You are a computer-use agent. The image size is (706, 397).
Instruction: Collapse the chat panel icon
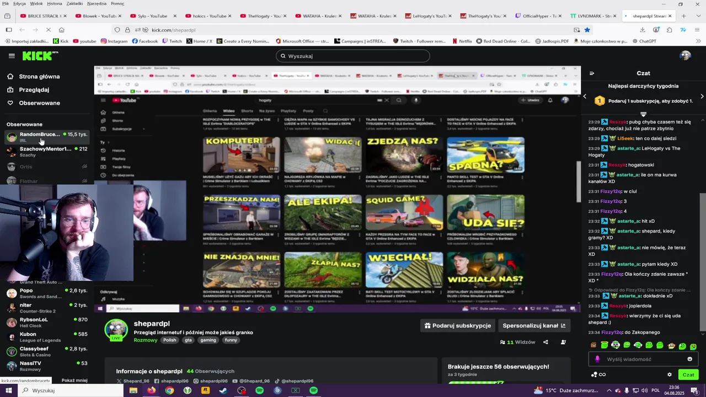point(592,73)
